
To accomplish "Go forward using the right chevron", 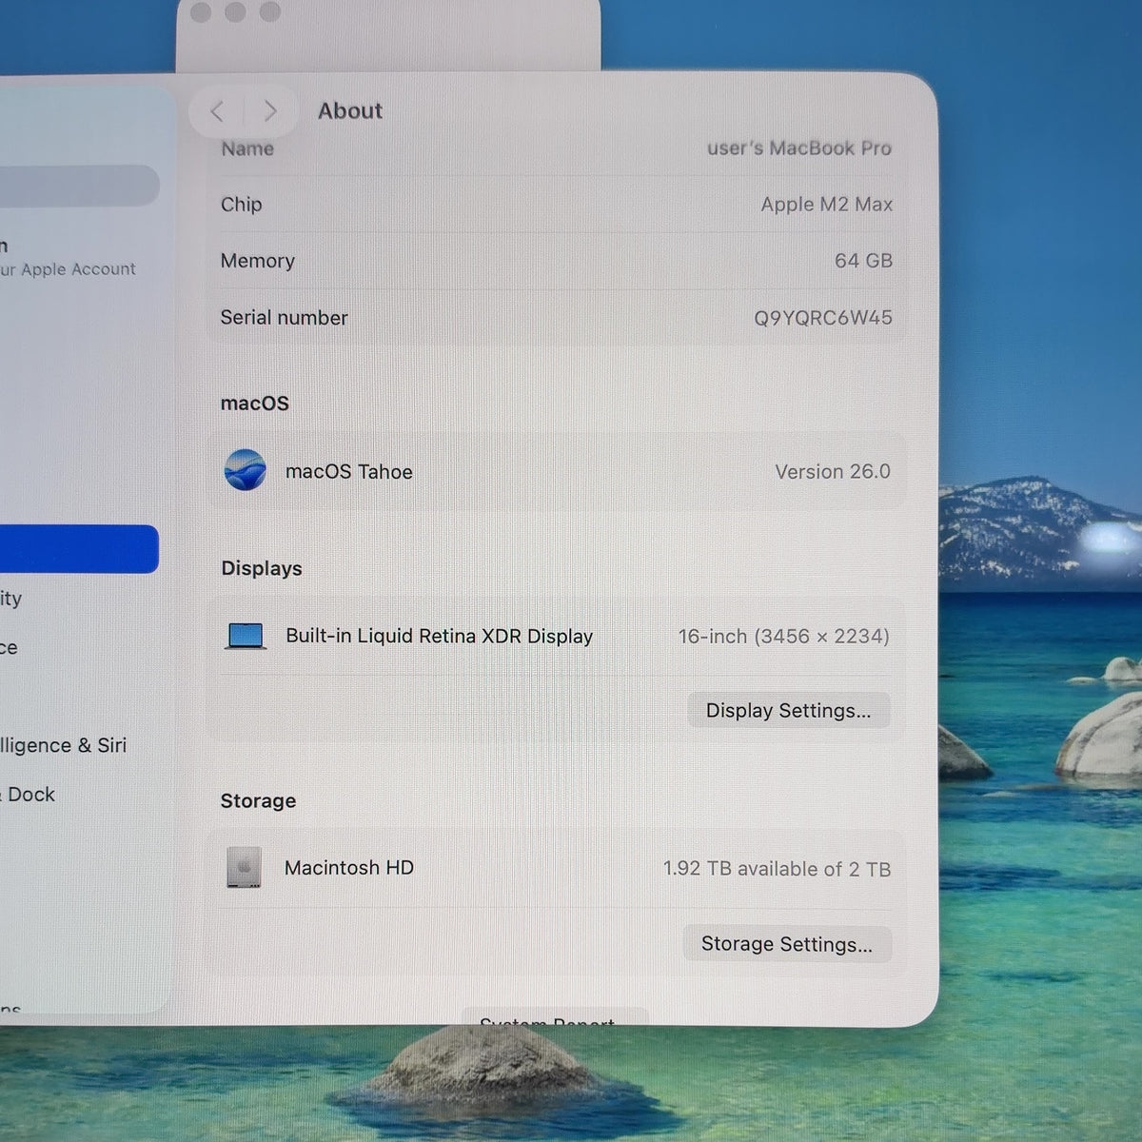I will (x=270, y=111).
